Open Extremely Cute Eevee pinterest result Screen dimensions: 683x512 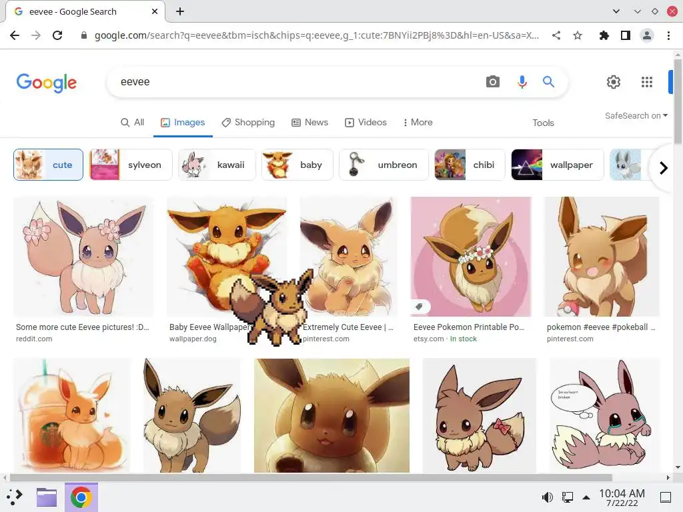tap(348, 257)
